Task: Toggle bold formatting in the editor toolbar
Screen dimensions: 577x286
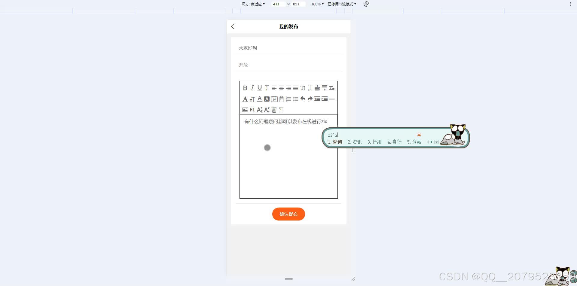Action: (x=245, y=88)
